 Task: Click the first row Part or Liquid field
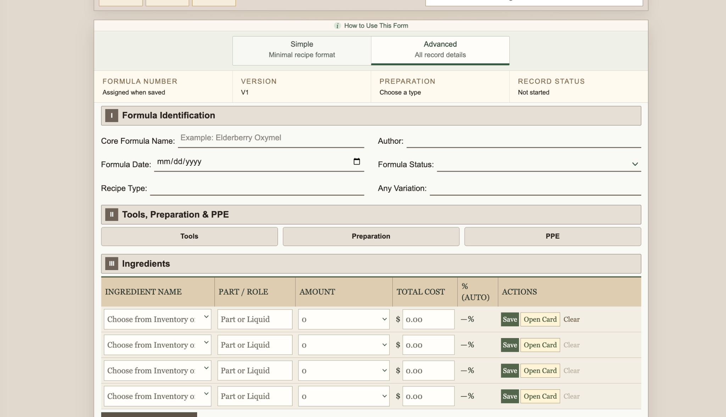tap(255, 319)
